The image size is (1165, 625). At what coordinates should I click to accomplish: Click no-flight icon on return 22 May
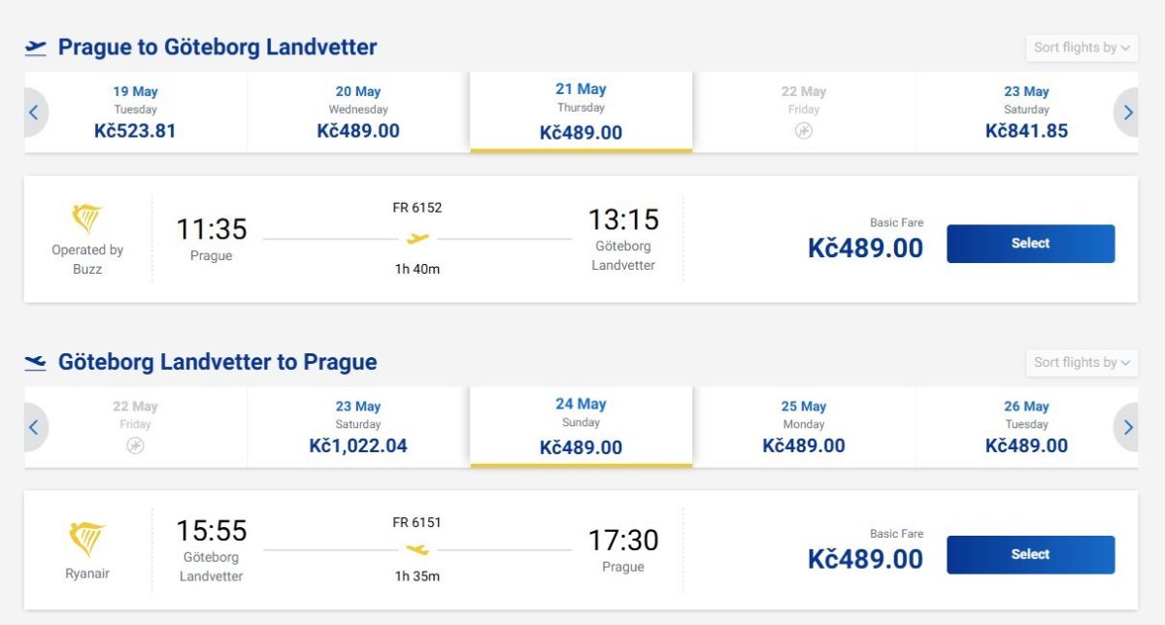click(135, 445)
